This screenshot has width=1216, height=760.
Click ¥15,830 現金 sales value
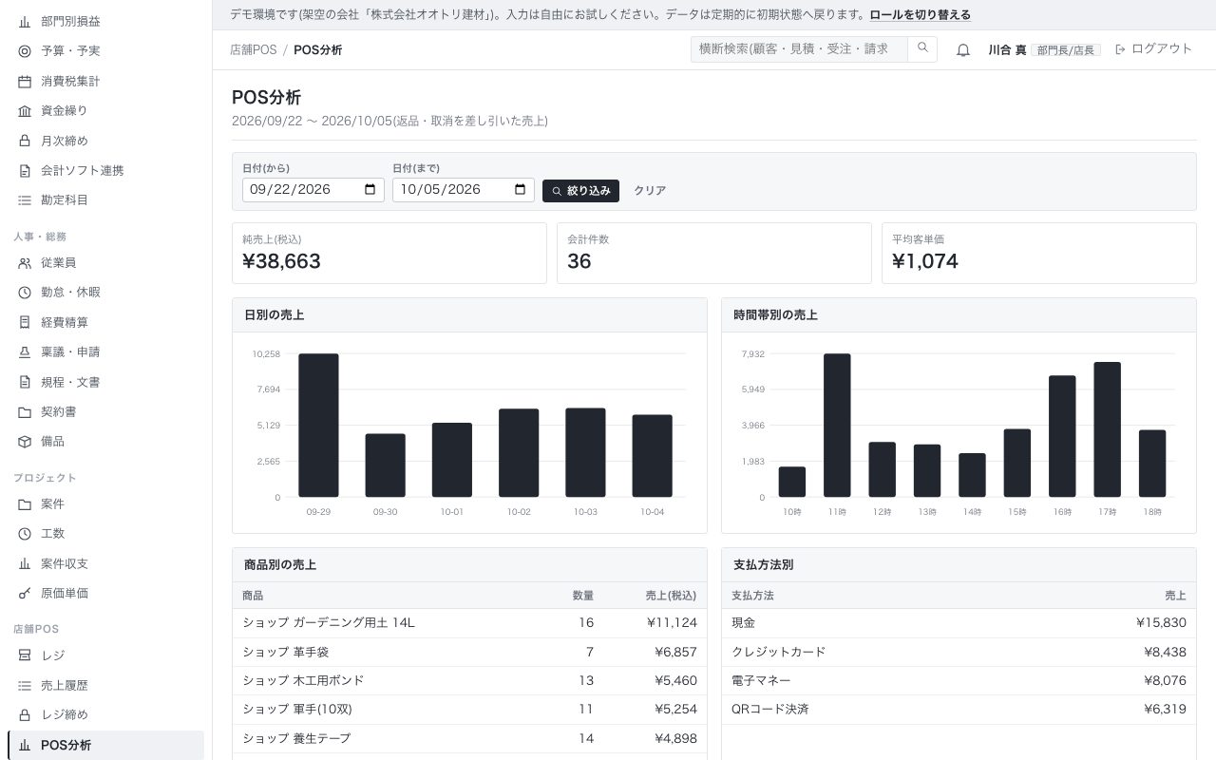pyautogui.click(x=1161, y=623)
